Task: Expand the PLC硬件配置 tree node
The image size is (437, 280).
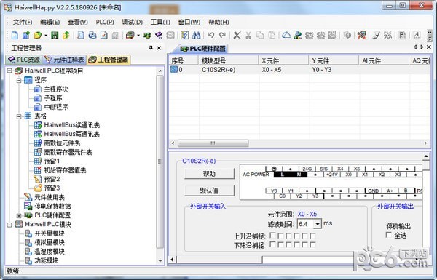Action: pos(19,215)
